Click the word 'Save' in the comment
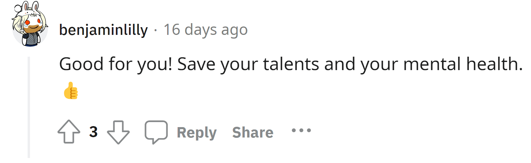 pyautogui.click(x=196, y=64)
